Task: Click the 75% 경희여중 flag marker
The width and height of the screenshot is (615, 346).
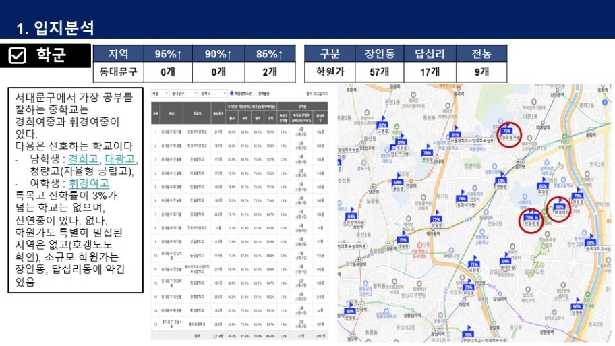Action: pos(507,131)
